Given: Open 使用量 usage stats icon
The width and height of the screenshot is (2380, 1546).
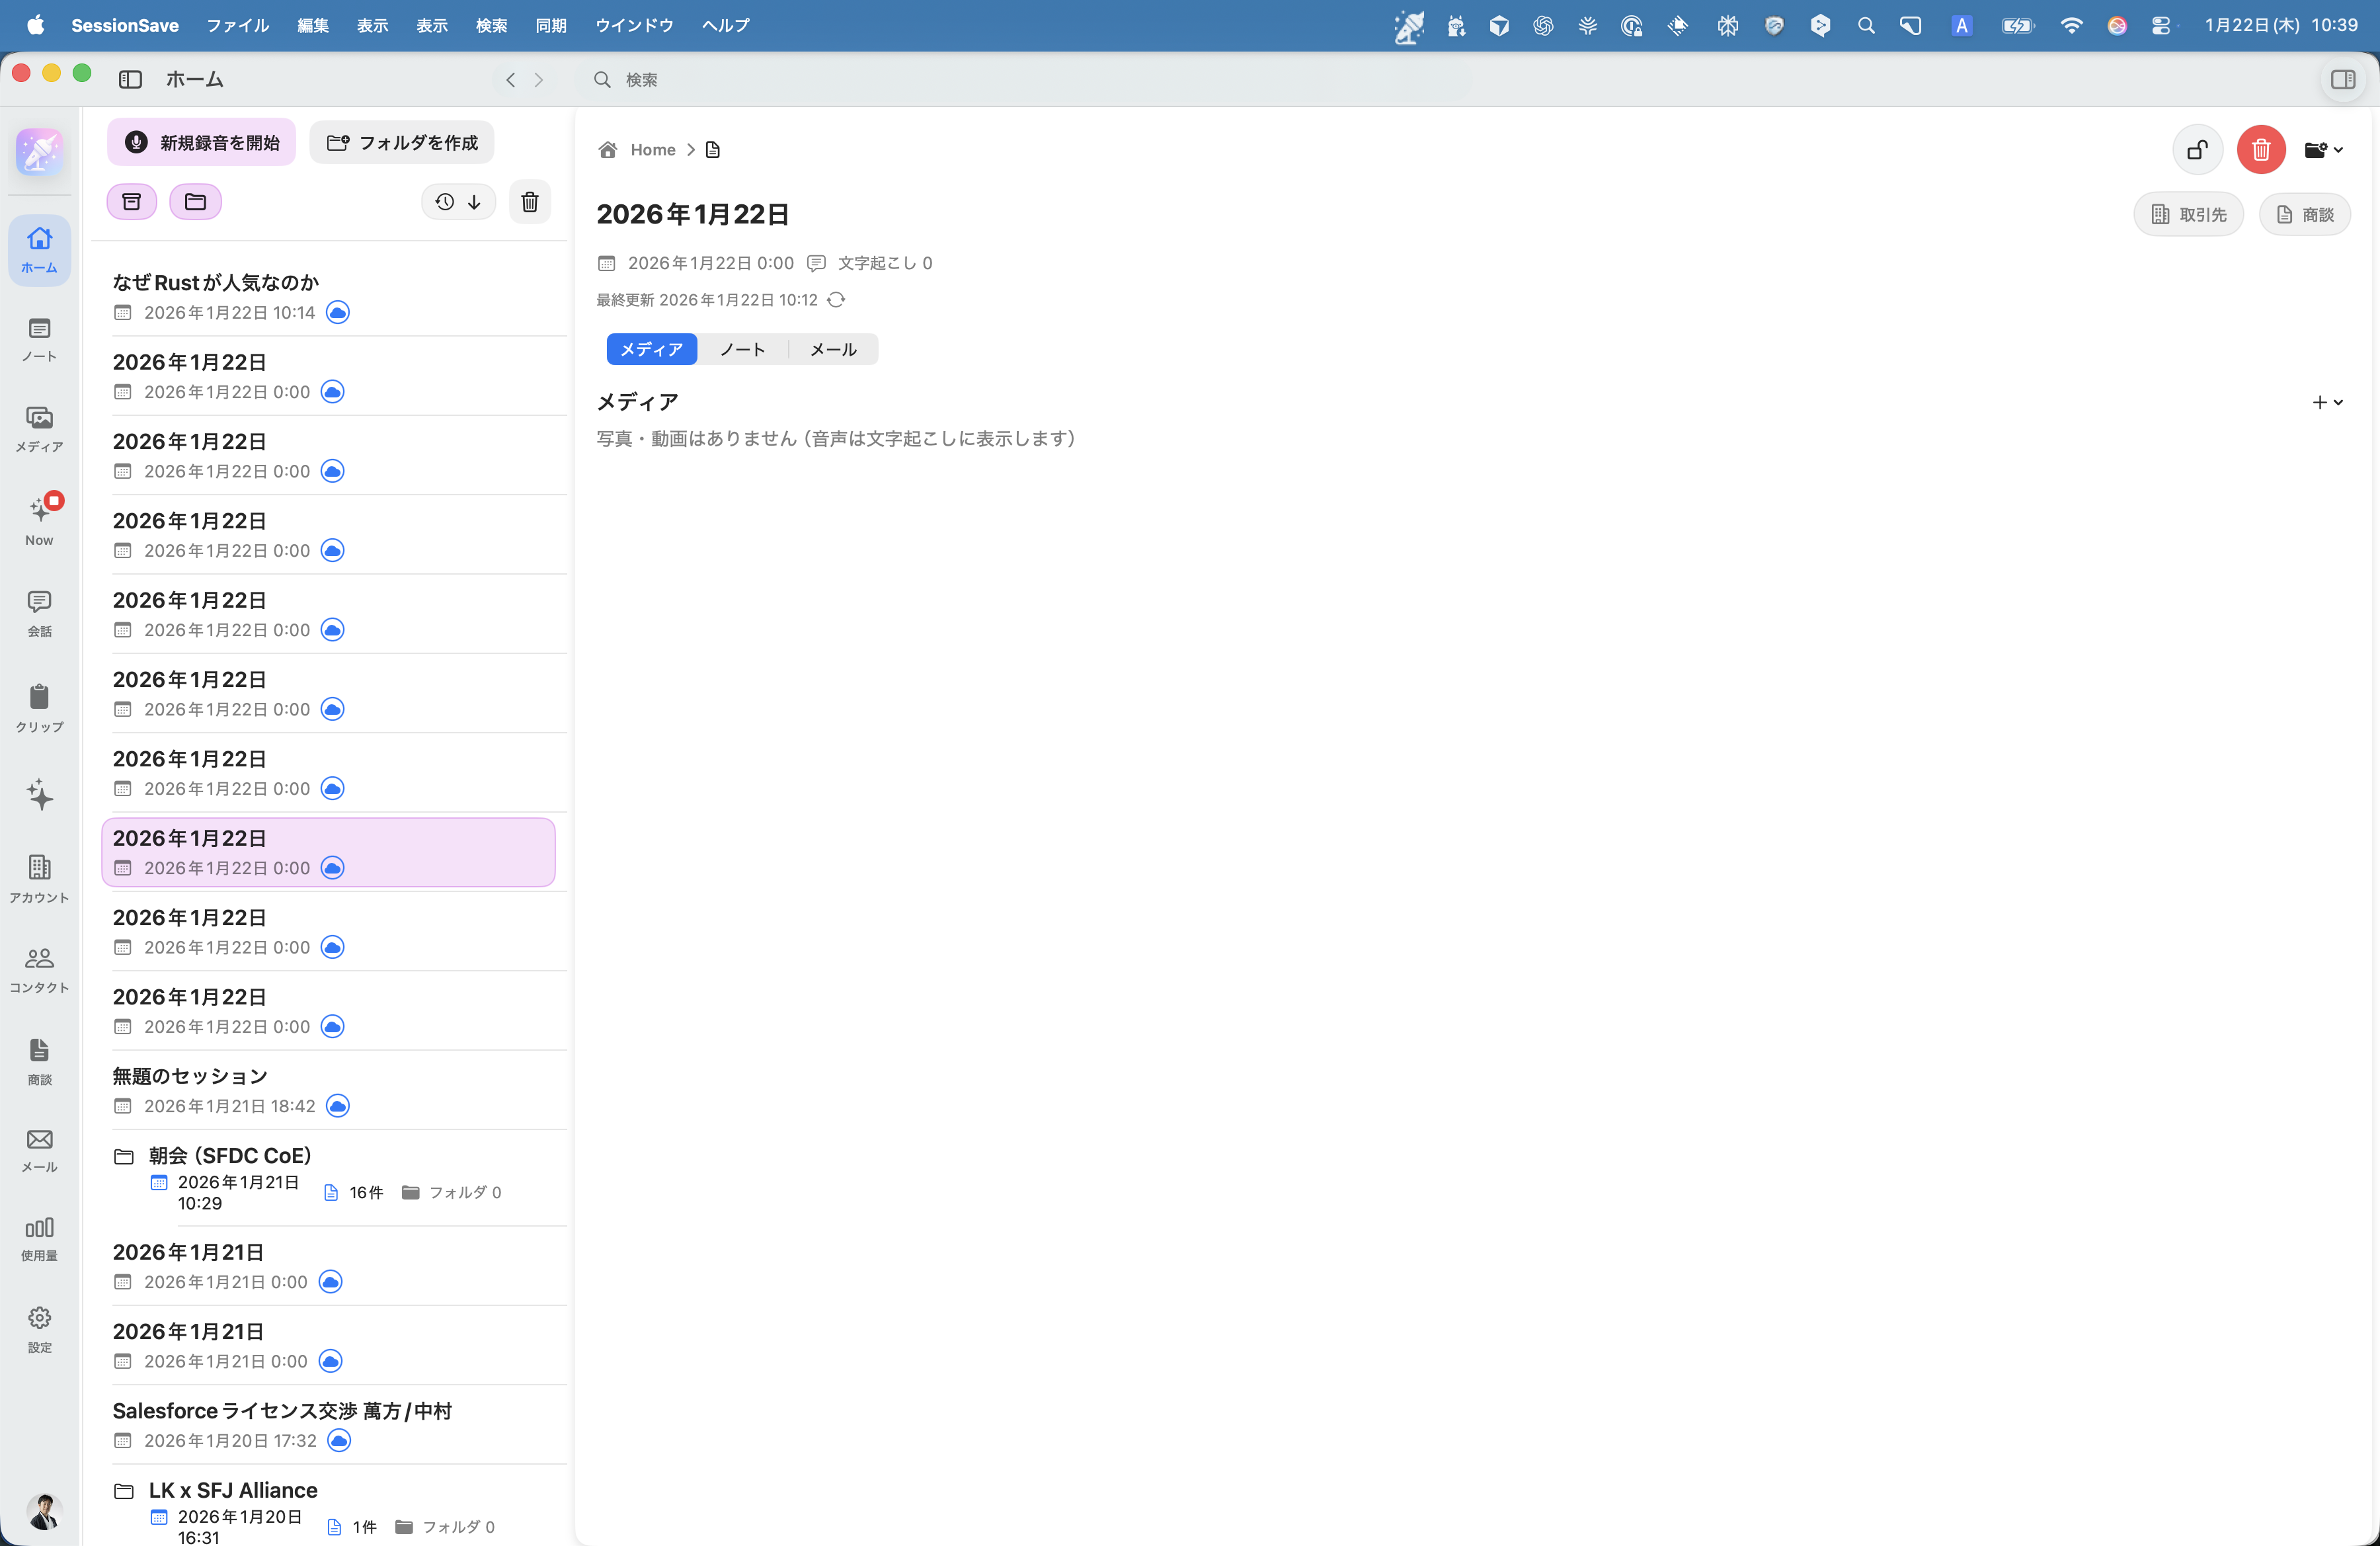Looking at the screenshot, I should pos(39,1238).
